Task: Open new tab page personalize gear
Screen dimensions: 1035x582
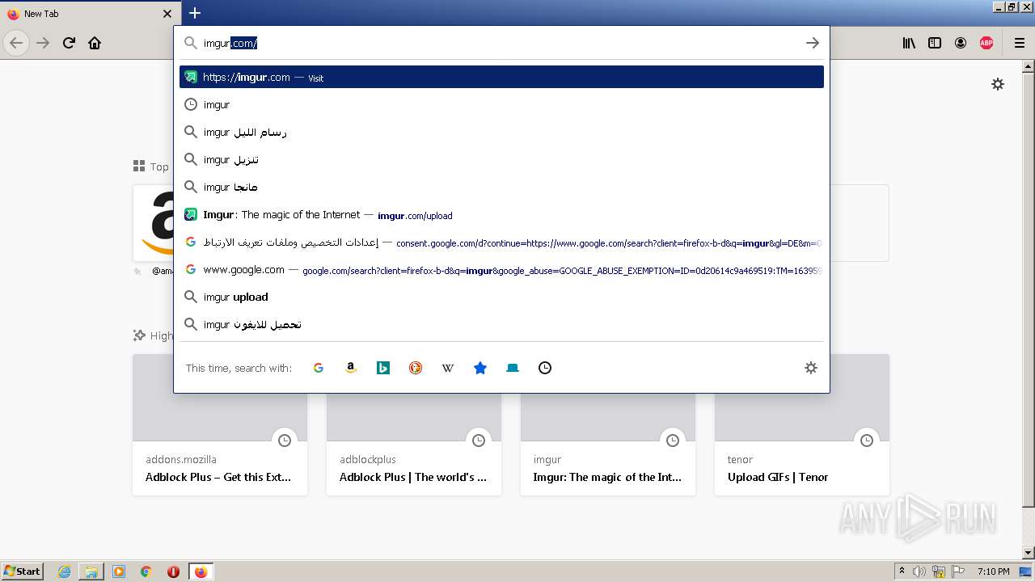Action: [998, 84]
